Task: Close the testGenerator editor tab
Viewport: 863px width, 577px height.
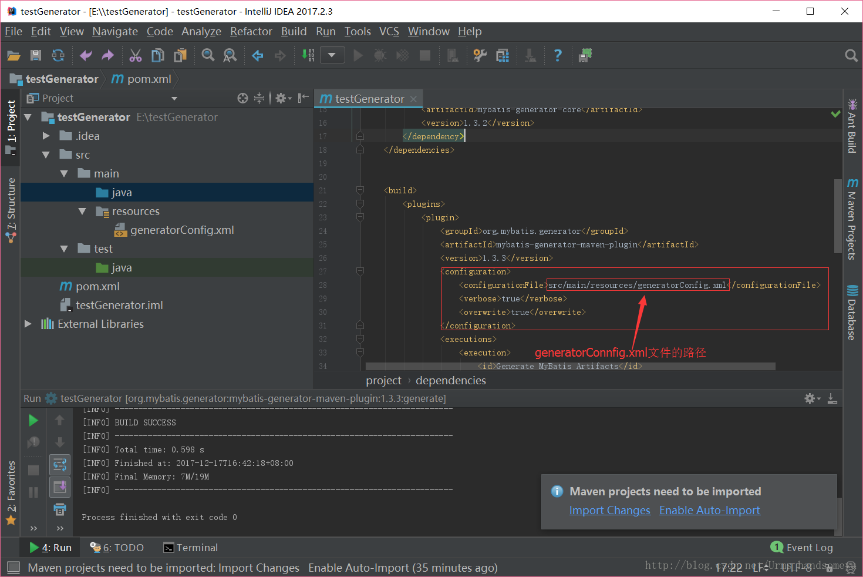Action: [414, 99]
